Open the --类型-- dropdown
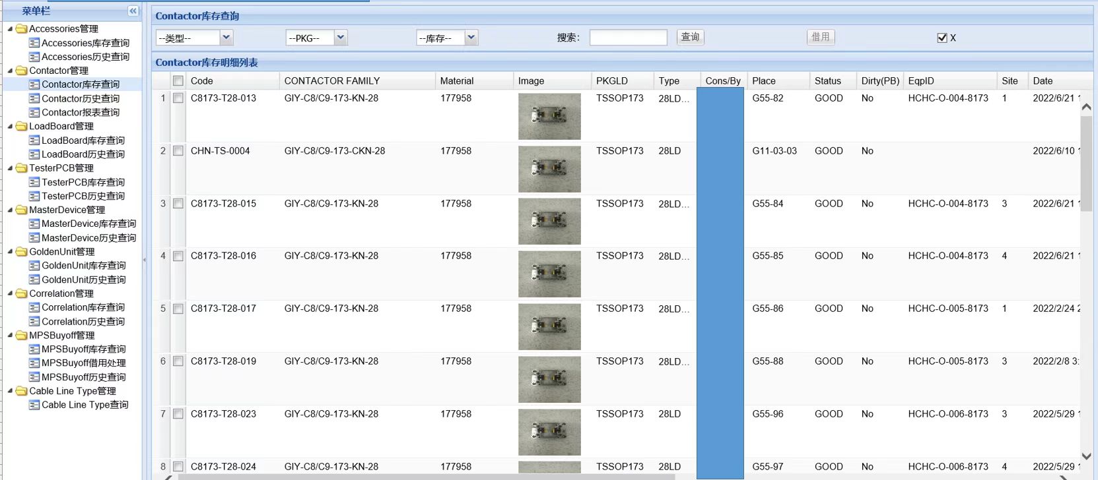Viewport: 1098px width, 480px height. 226,38
